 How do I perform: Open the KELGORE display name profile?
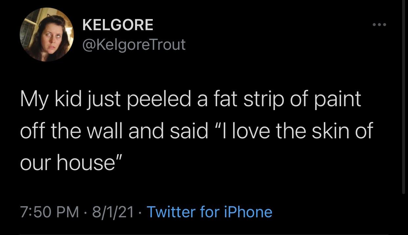[x=118, y=25]
